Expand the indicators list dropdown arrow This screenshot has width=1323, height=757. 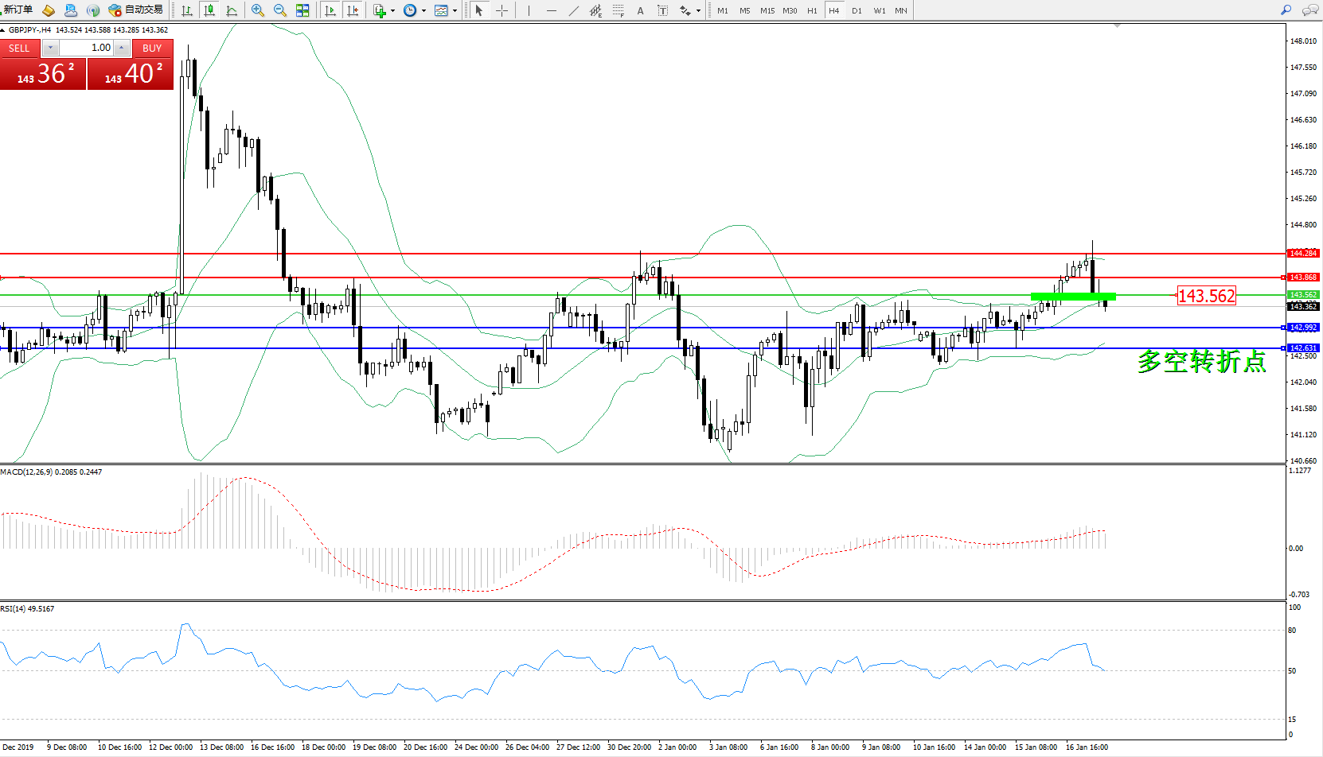click(x=392, y=11)
